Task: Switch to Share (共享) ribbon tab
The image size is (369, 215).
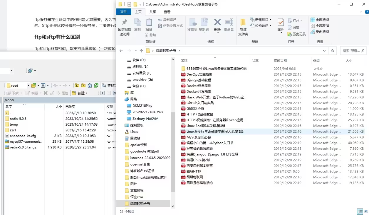Action: 152,12
